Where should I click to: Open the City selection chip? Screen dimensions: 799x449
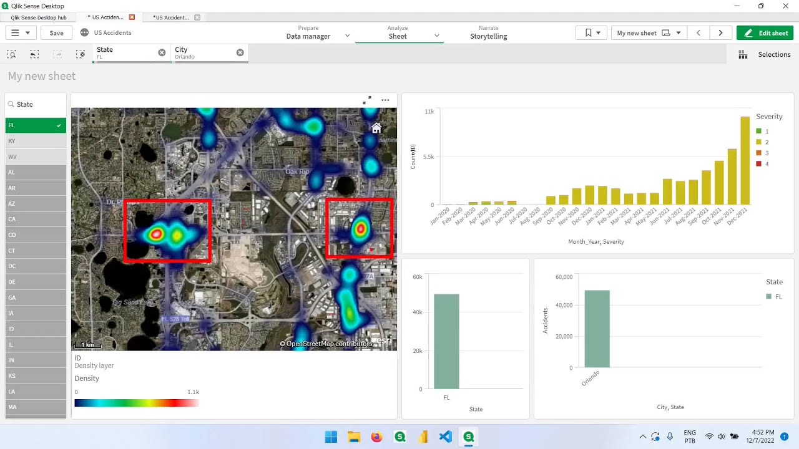(202, 53)
